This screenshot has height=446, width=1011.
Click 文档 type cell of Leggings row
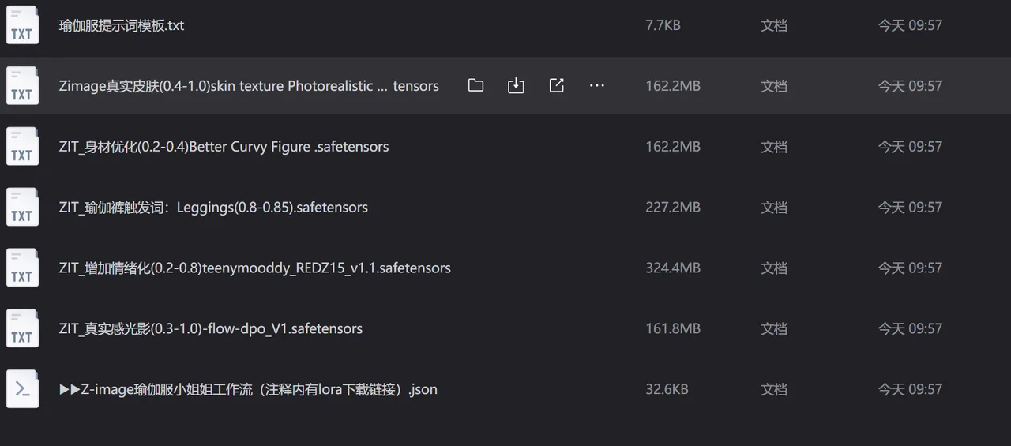(x=774, y=208)
